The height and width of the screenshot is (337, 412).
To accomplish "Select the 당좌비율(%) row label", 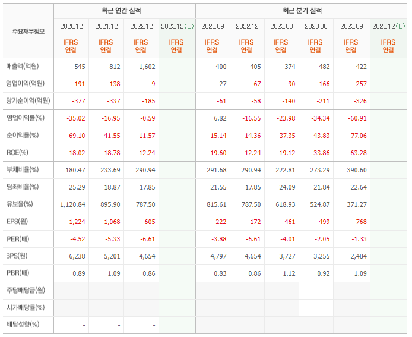I will coord(23,187).
